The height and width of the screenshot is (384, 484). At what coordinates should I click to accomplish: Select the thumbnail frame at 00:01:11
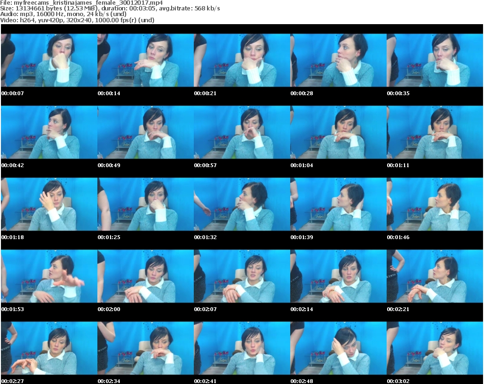[435, 132]
